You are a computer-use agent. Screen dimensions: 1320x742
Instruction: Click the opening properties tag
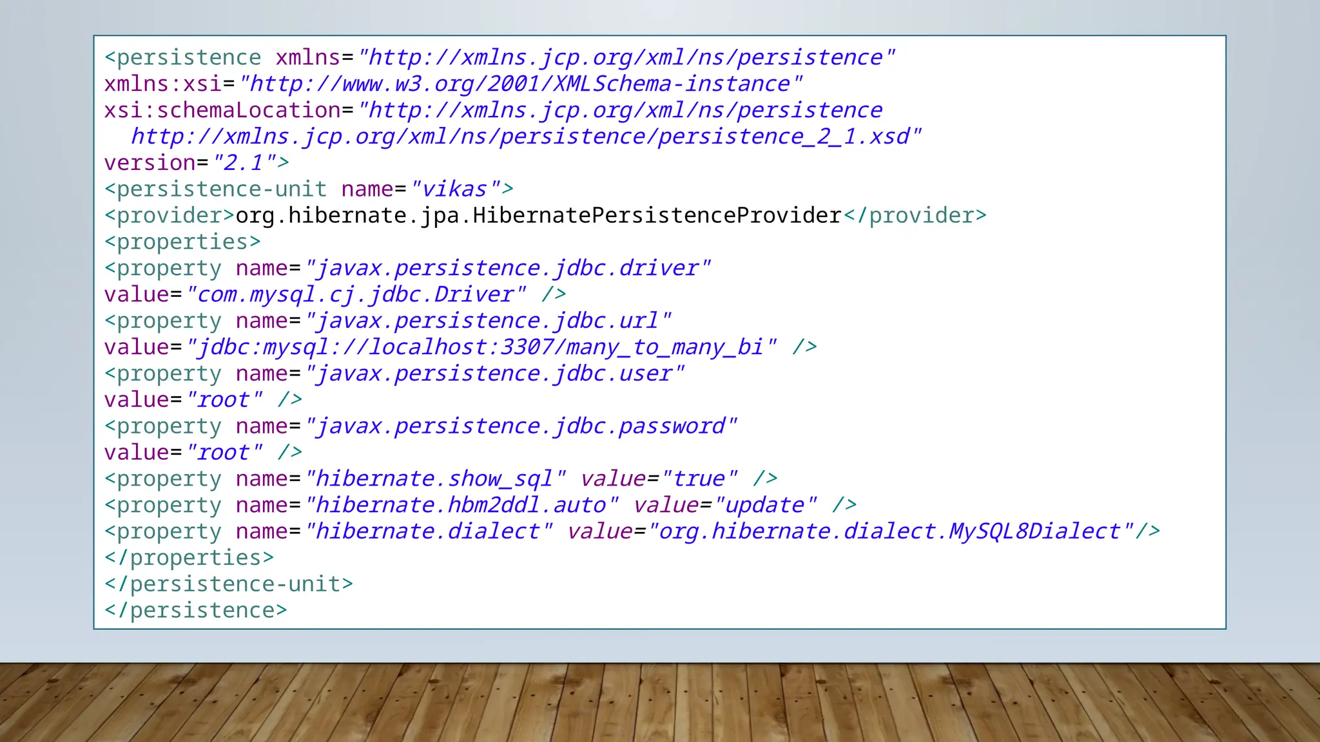pyautogui.click(x=182, y=242)
